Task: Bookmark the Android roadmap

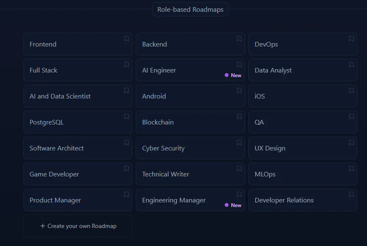Action: (239, 91)
